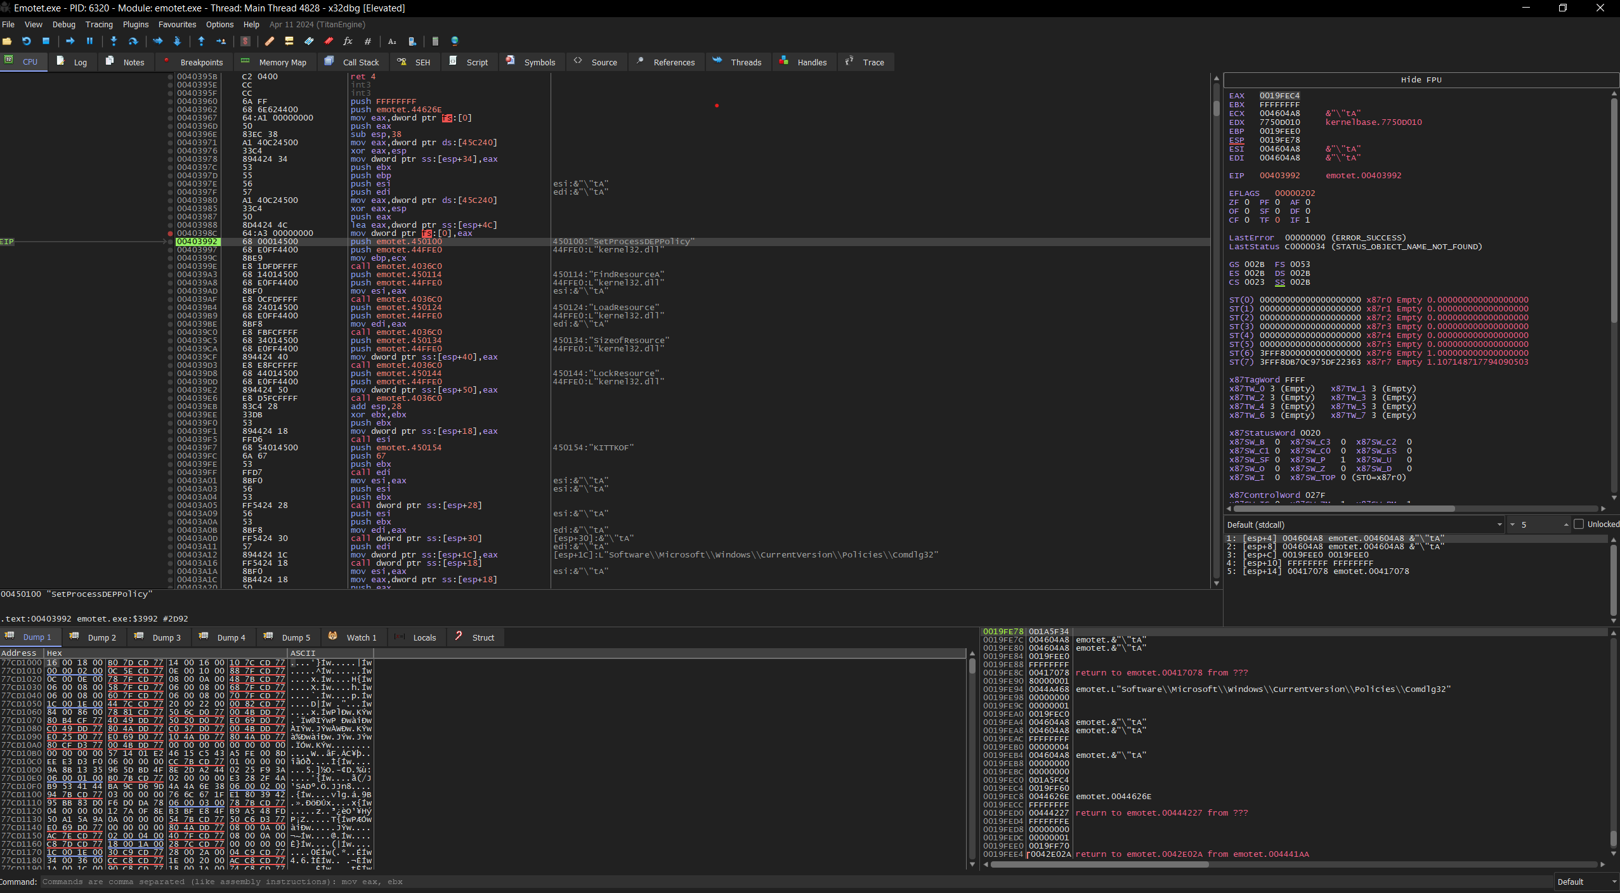
Task: Switch to the Memory Map tab
Action: (x=273, y=62)
